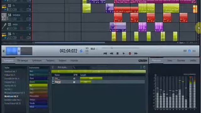Click the Add styles... button
201x113 pixels.
(x=62, y=67)
